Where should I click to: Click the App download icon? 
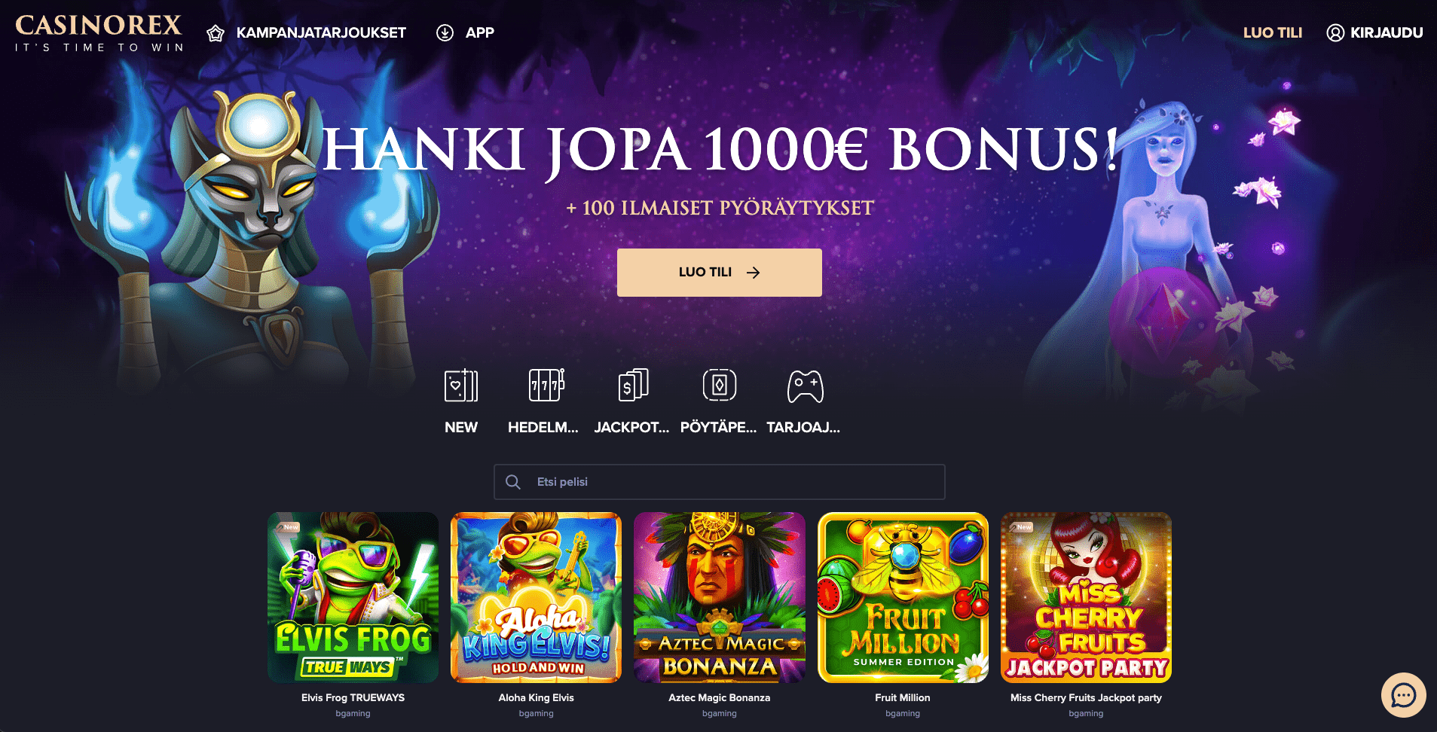(445, 32)
